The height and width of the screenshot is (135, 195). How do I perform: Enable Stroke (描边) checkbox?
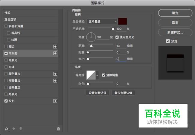point(6,46)
